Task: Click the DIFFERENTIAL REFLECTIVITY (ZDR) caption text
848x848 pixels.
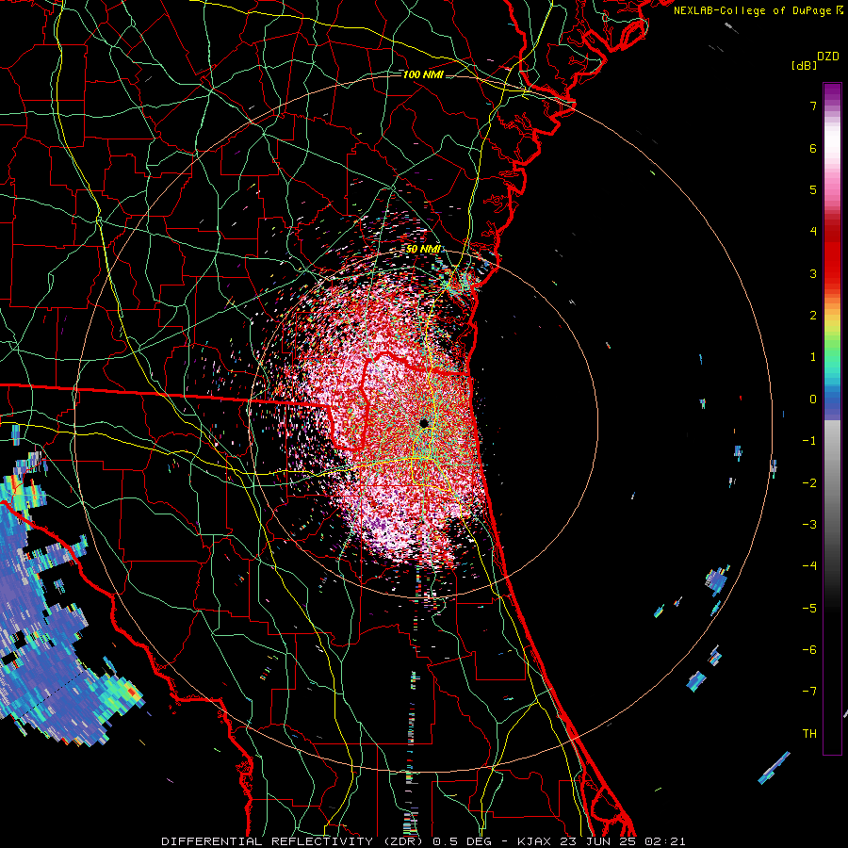Action: (x=294, y=841)
